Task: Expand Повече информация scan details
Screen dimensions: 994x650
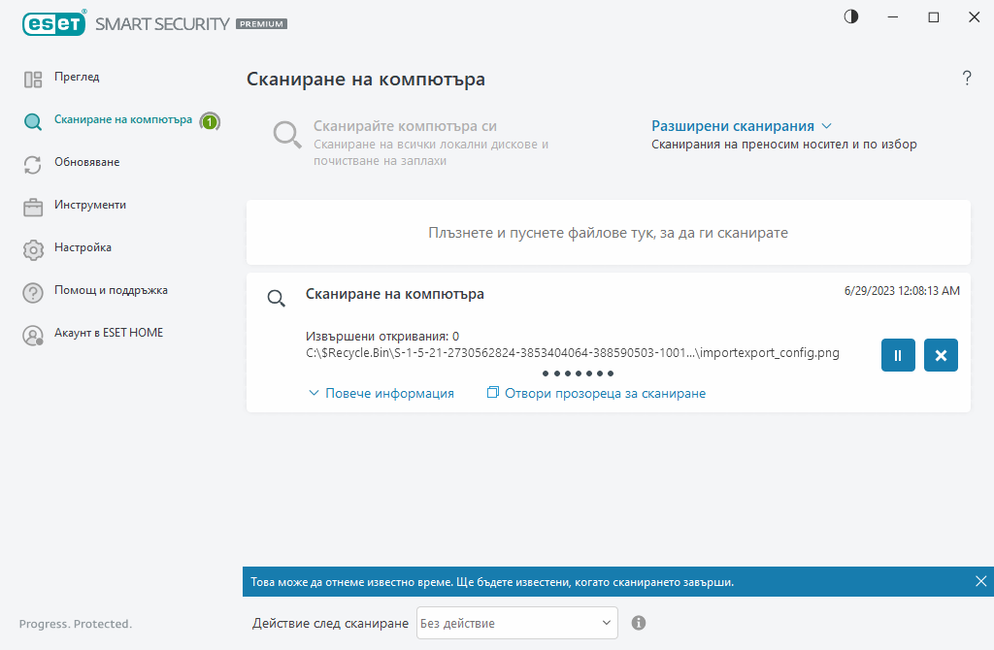Action: pos(381,393)
